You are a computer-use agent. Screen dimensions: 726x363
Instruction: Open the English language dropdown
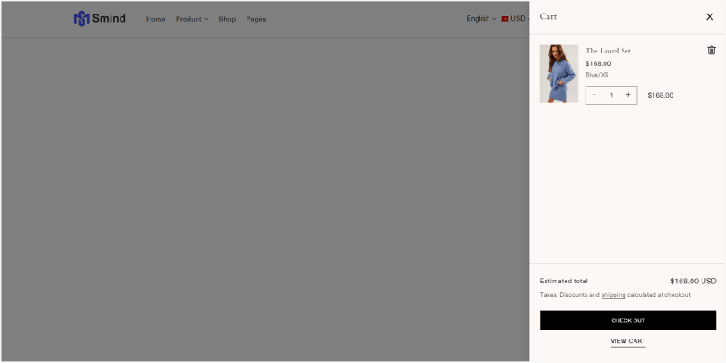(480, 19)
